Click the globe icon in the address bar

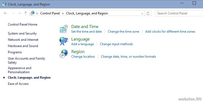pos(33,13)
